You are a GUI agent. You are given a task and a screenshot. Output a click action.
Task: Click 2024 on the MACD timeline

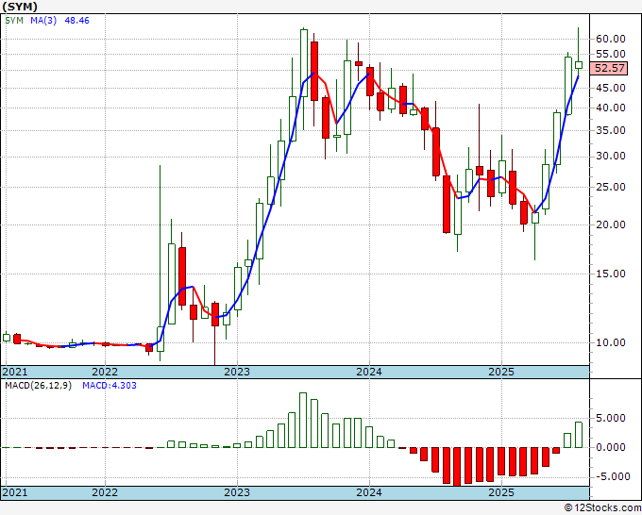(x=369, y=492)
